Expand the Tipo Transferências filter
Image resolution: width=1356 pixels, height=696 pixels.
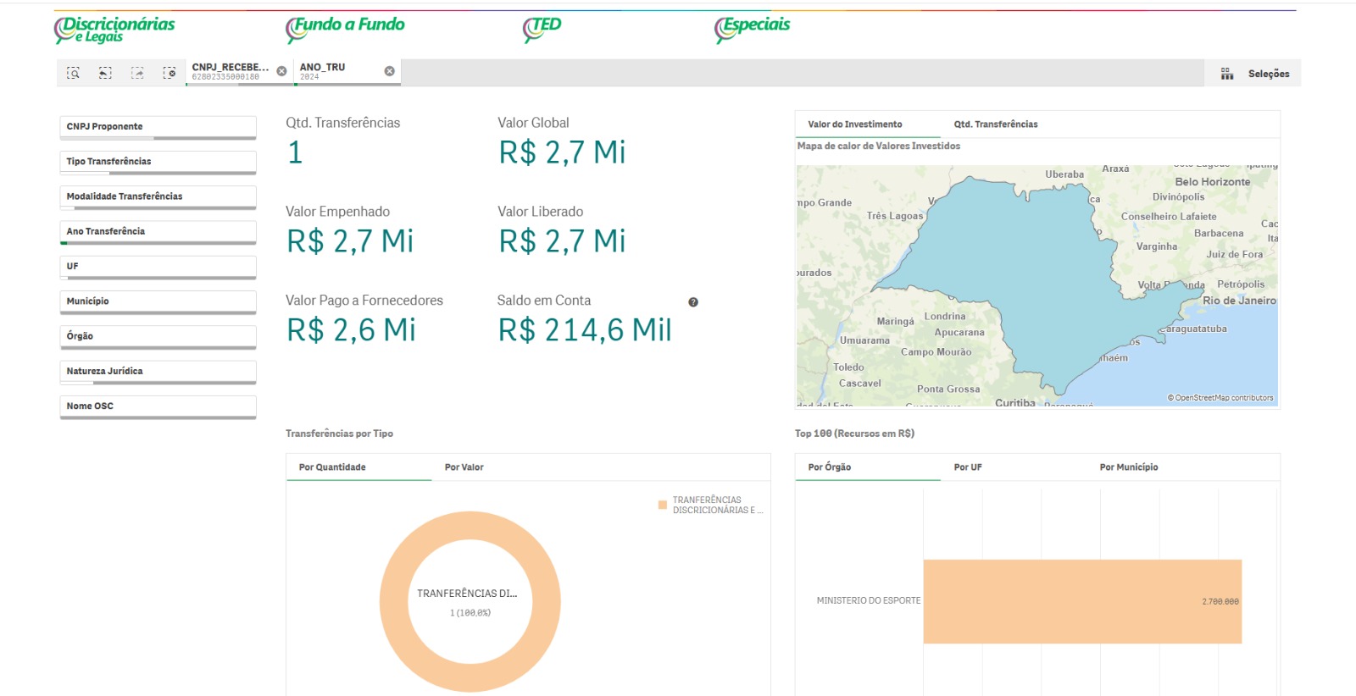[x=158, y=162]
